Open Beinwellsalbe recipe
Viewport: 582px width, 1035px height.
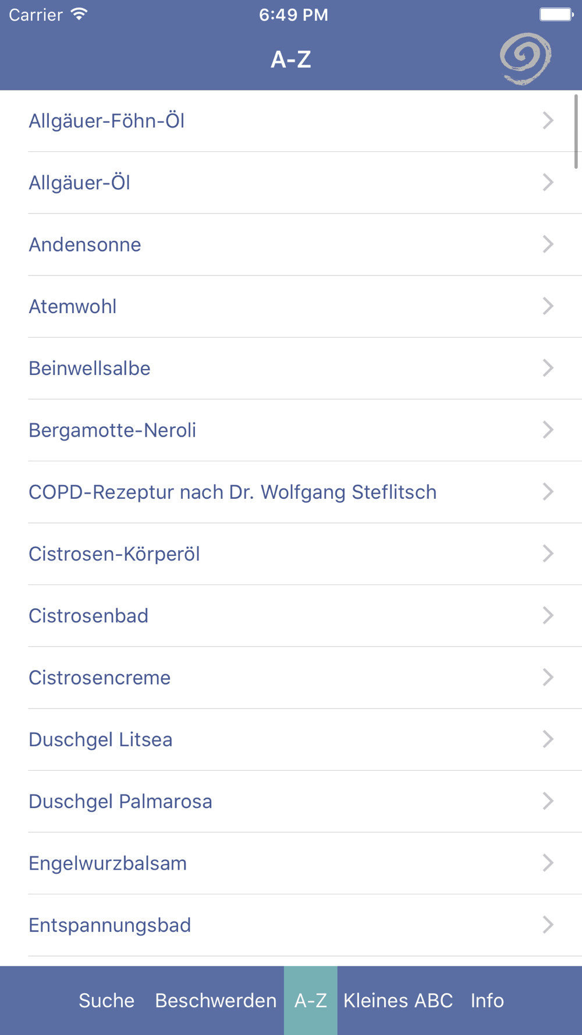tap(90, 368)
